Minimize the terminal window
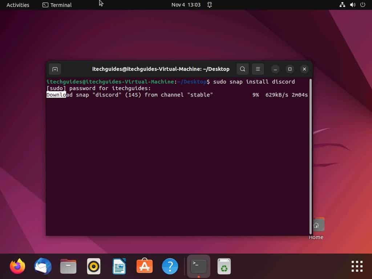 (275, 69)
